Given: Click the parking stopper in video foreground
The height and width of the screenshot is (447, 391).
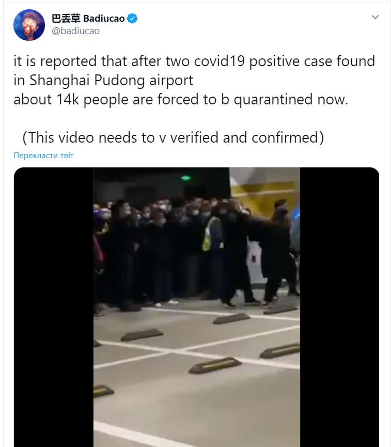Looking at the screenshot, I should pos(215,365).
